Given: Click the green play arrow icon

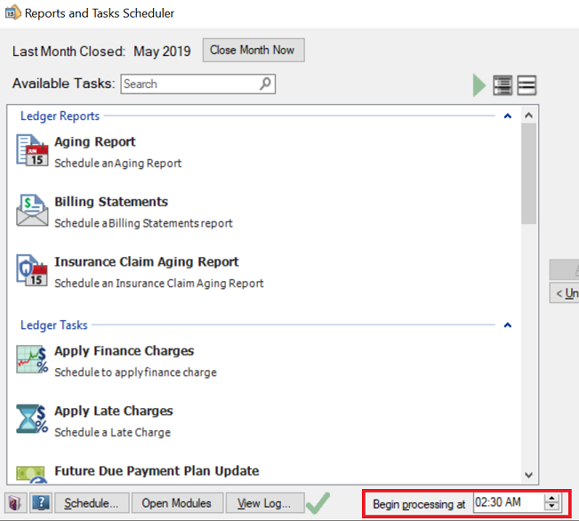Looking at the screenshot, I should (x=479, y=85).
